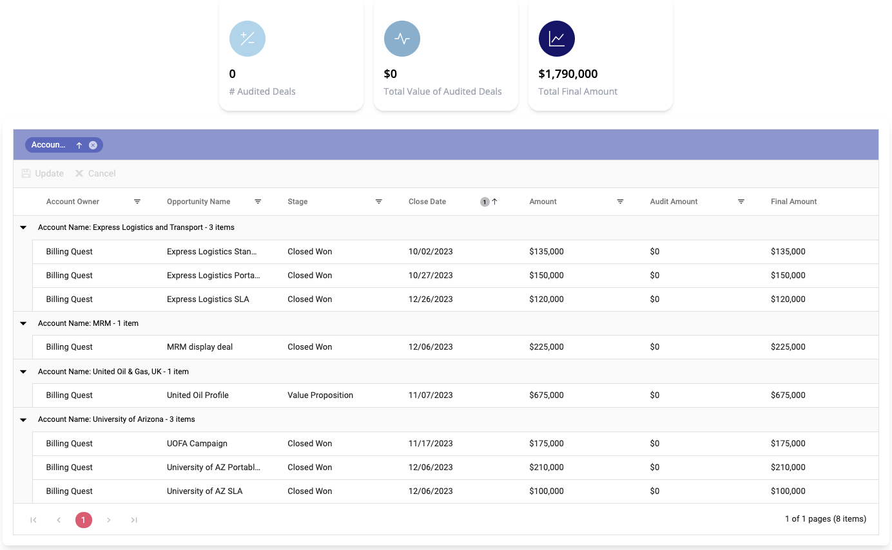Image resolution: width=892 pixels, height=550 pixels.
Task: Open the Opportunity Name column filter icon
Action: click(258, 202)
